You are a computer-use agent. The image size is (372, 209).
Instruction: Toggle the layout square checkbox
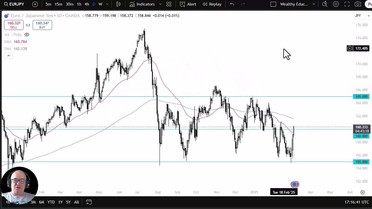[273, 4]
